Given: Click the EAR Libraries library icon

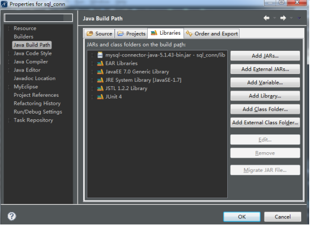Looking at the screenshot, I should click(100, 63).
